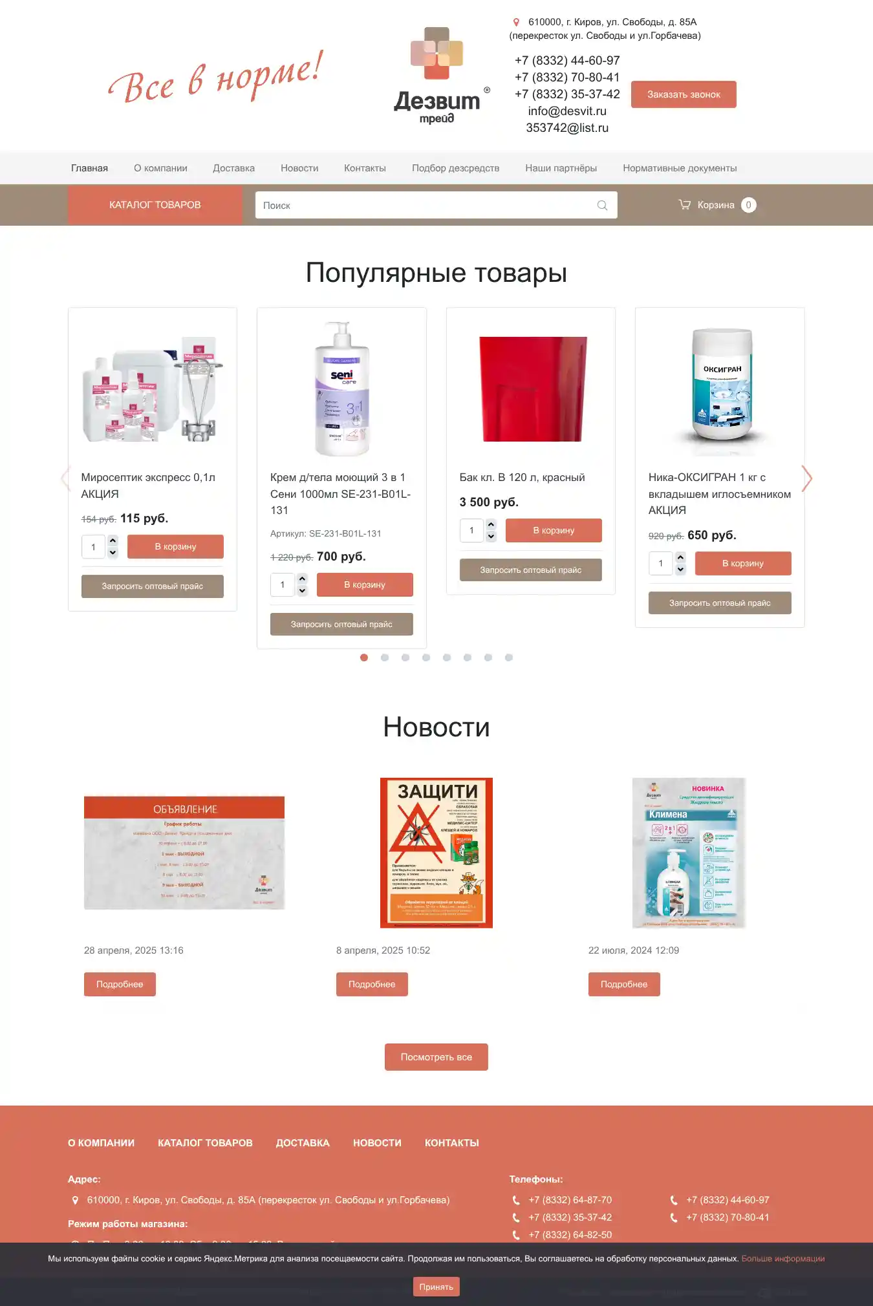Click the Заказать звонок button

[x=684, y=94]
